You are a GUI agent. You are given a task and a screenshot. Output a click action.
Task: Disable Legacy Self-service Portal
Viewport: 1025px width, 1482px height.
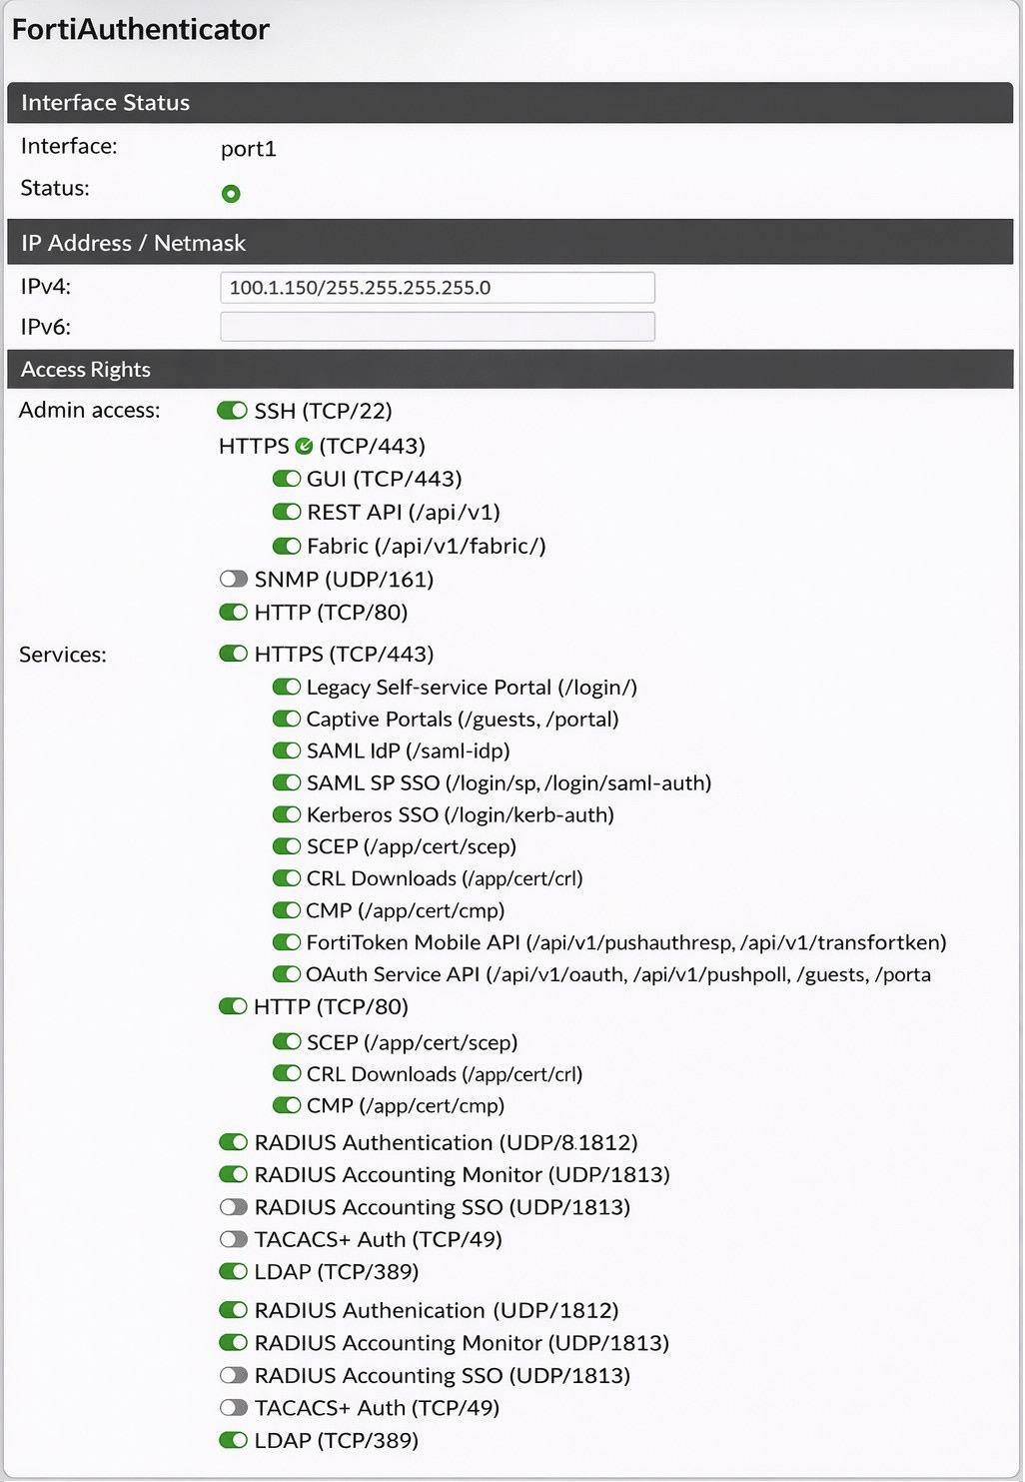tap(287, 687)
